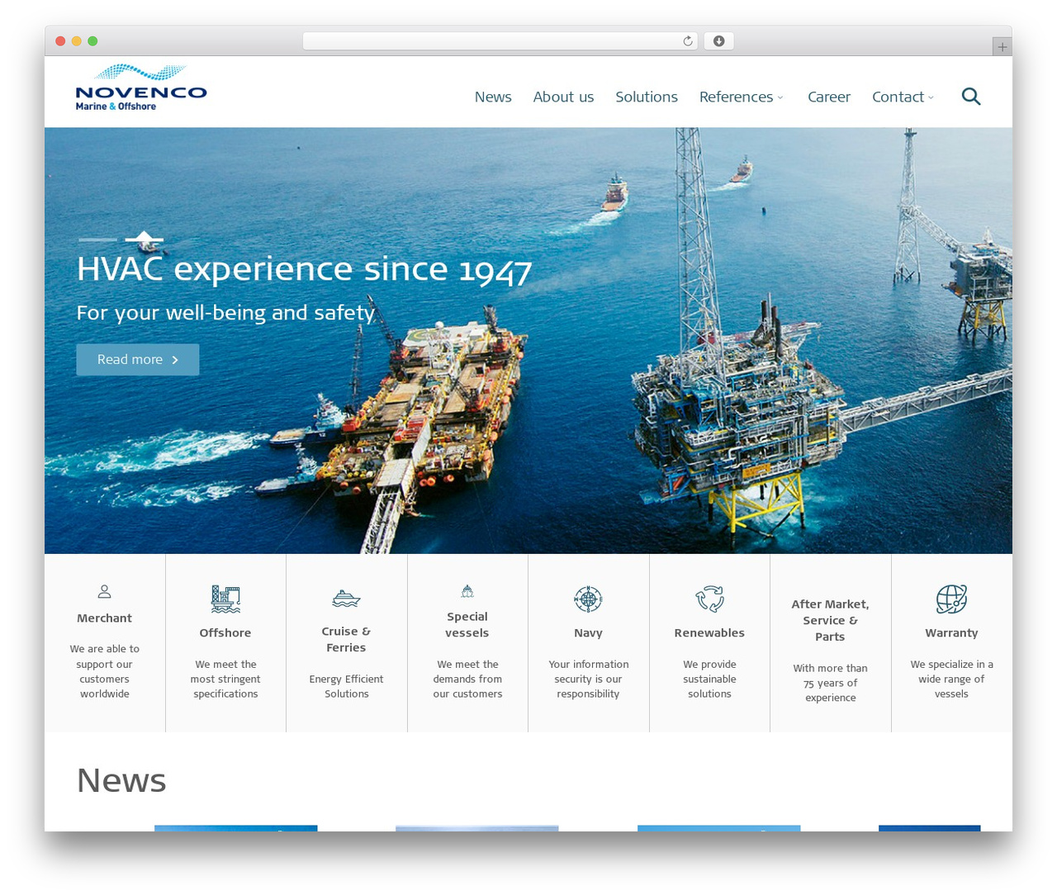The image size is (1057, 895).
Task: Click the Merchant person icon
Action: click(x=104, y=591)
